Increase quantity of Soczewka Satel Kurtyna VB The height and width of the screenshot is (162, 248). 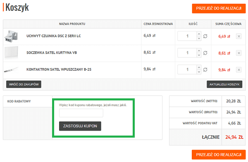click(199, 50)
